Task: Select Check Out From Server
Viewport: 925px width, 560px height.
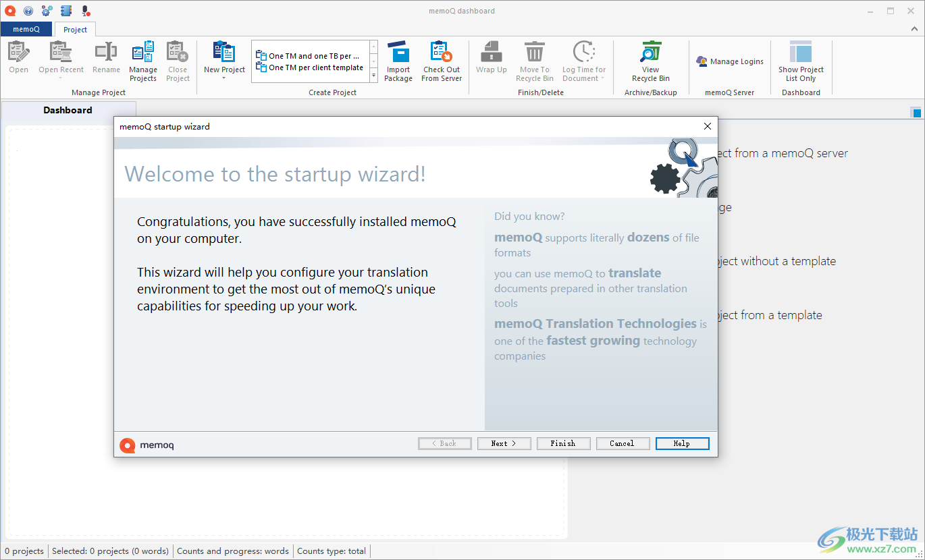Action: point(441,61)
